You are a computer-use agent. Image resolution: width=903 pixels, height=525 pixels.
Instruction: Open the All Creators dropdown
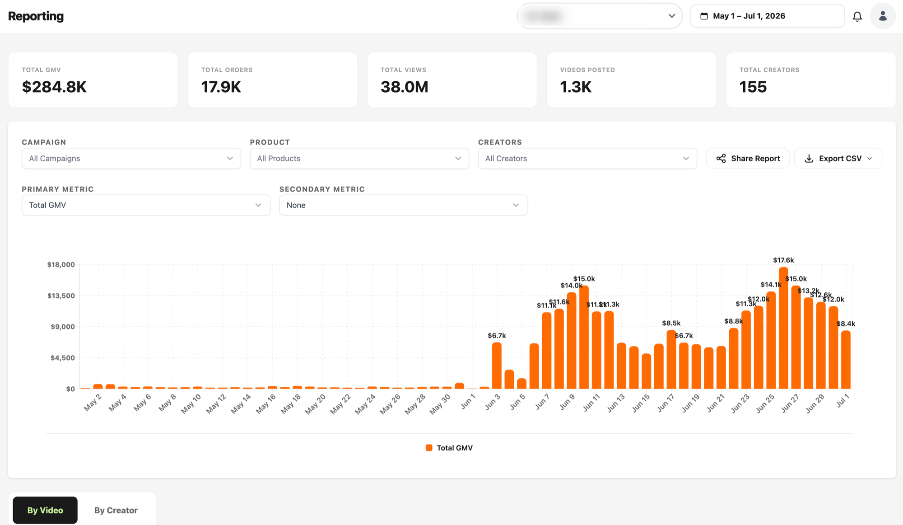point(587,159)
